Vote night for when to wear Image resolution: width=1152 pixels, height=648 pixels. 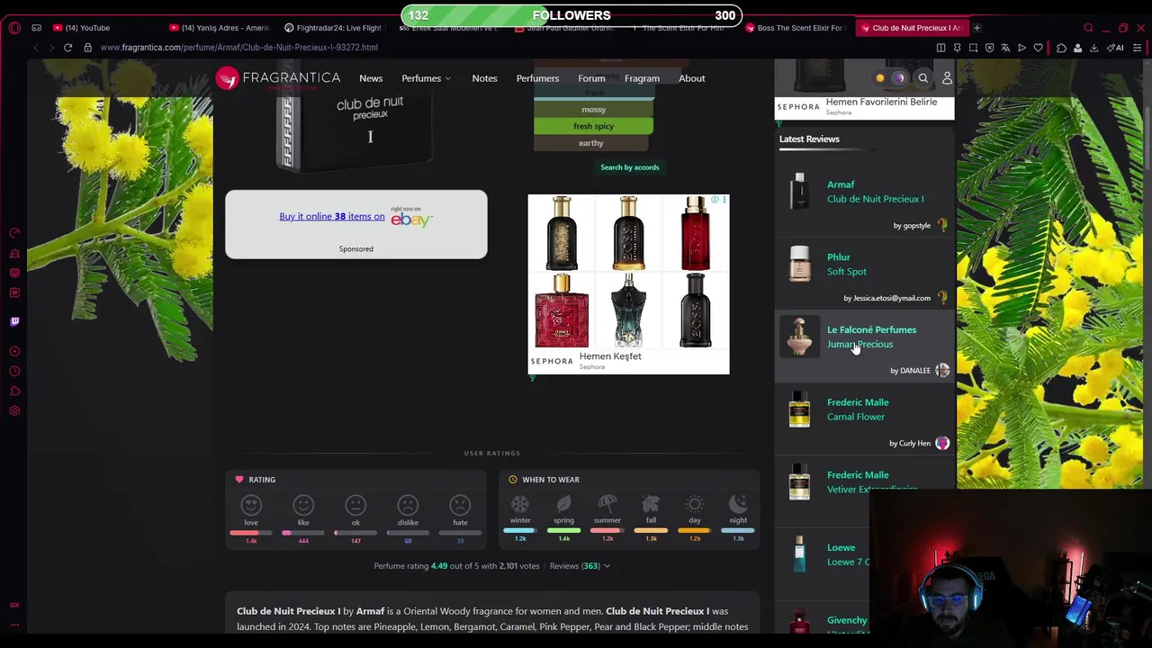738,504
